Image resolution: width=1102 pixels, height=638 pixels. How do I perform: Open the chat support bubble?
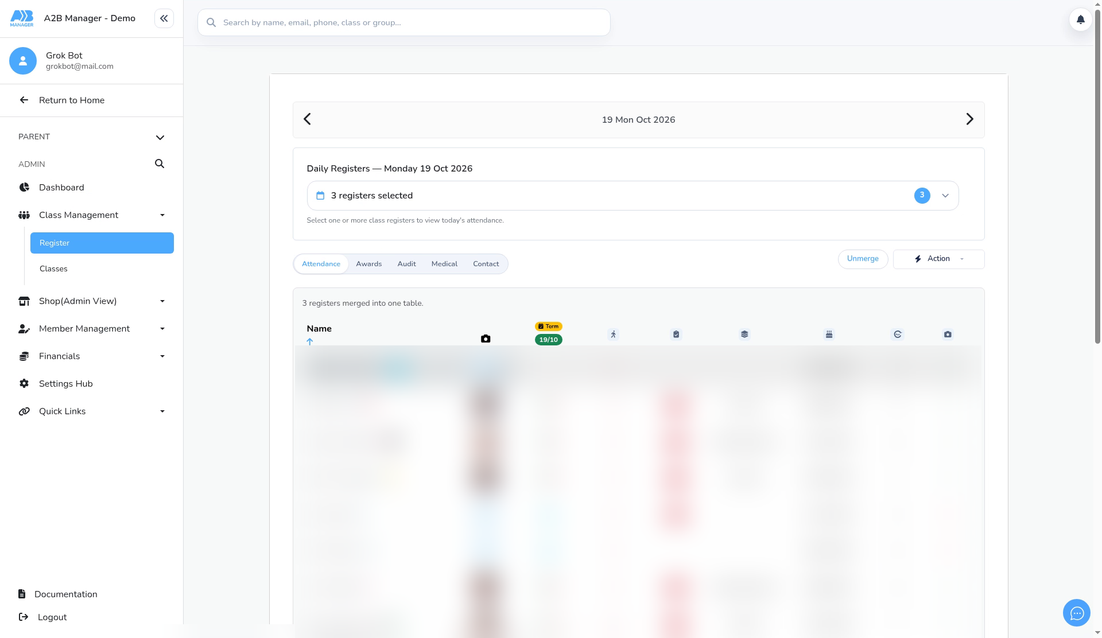1077,613
